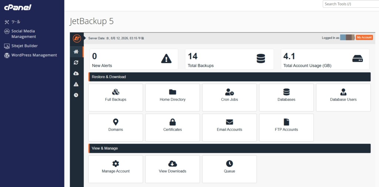Select the home icon in JetBackup sidebar
This screenshot has height=187, width=379.
click(x=76, y=52)
